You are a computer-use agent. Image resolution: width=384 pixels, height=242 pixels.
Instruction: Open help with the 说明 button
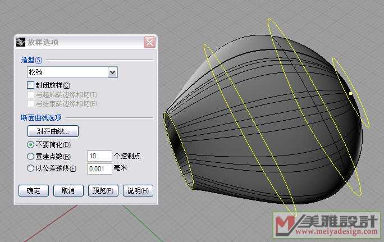coord(138,190)
